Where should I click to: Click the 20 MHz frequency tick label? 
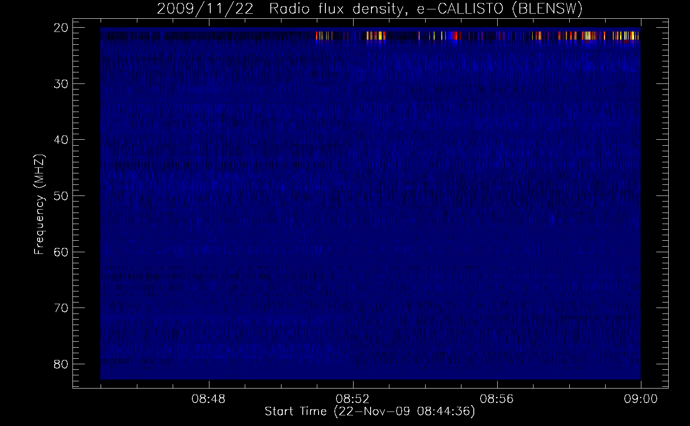[x=61, y=28]
